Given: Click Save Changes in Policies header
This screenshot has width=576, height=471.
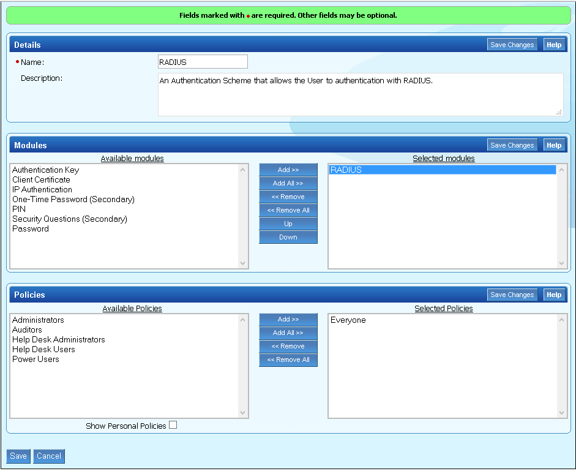Looking at the screenshot, I should [512, 295].
